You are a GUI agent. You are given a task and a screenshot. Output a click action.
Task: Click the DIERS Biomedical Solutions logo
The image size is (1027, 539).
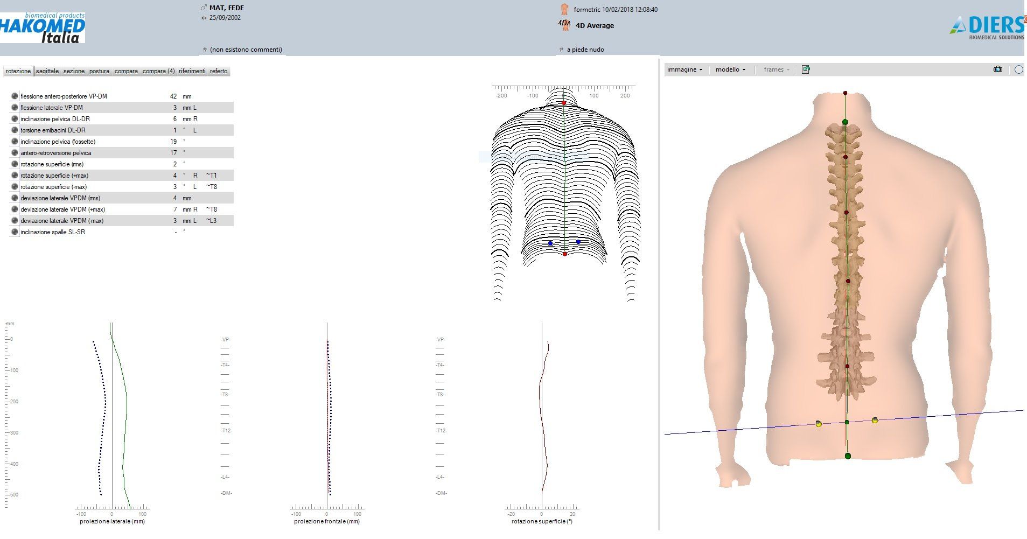(988, 27)
